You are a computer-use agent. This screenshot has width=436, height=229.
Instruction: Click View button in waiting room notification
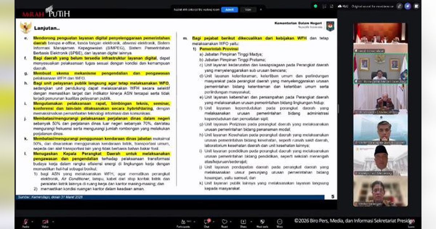click(248, 9)
